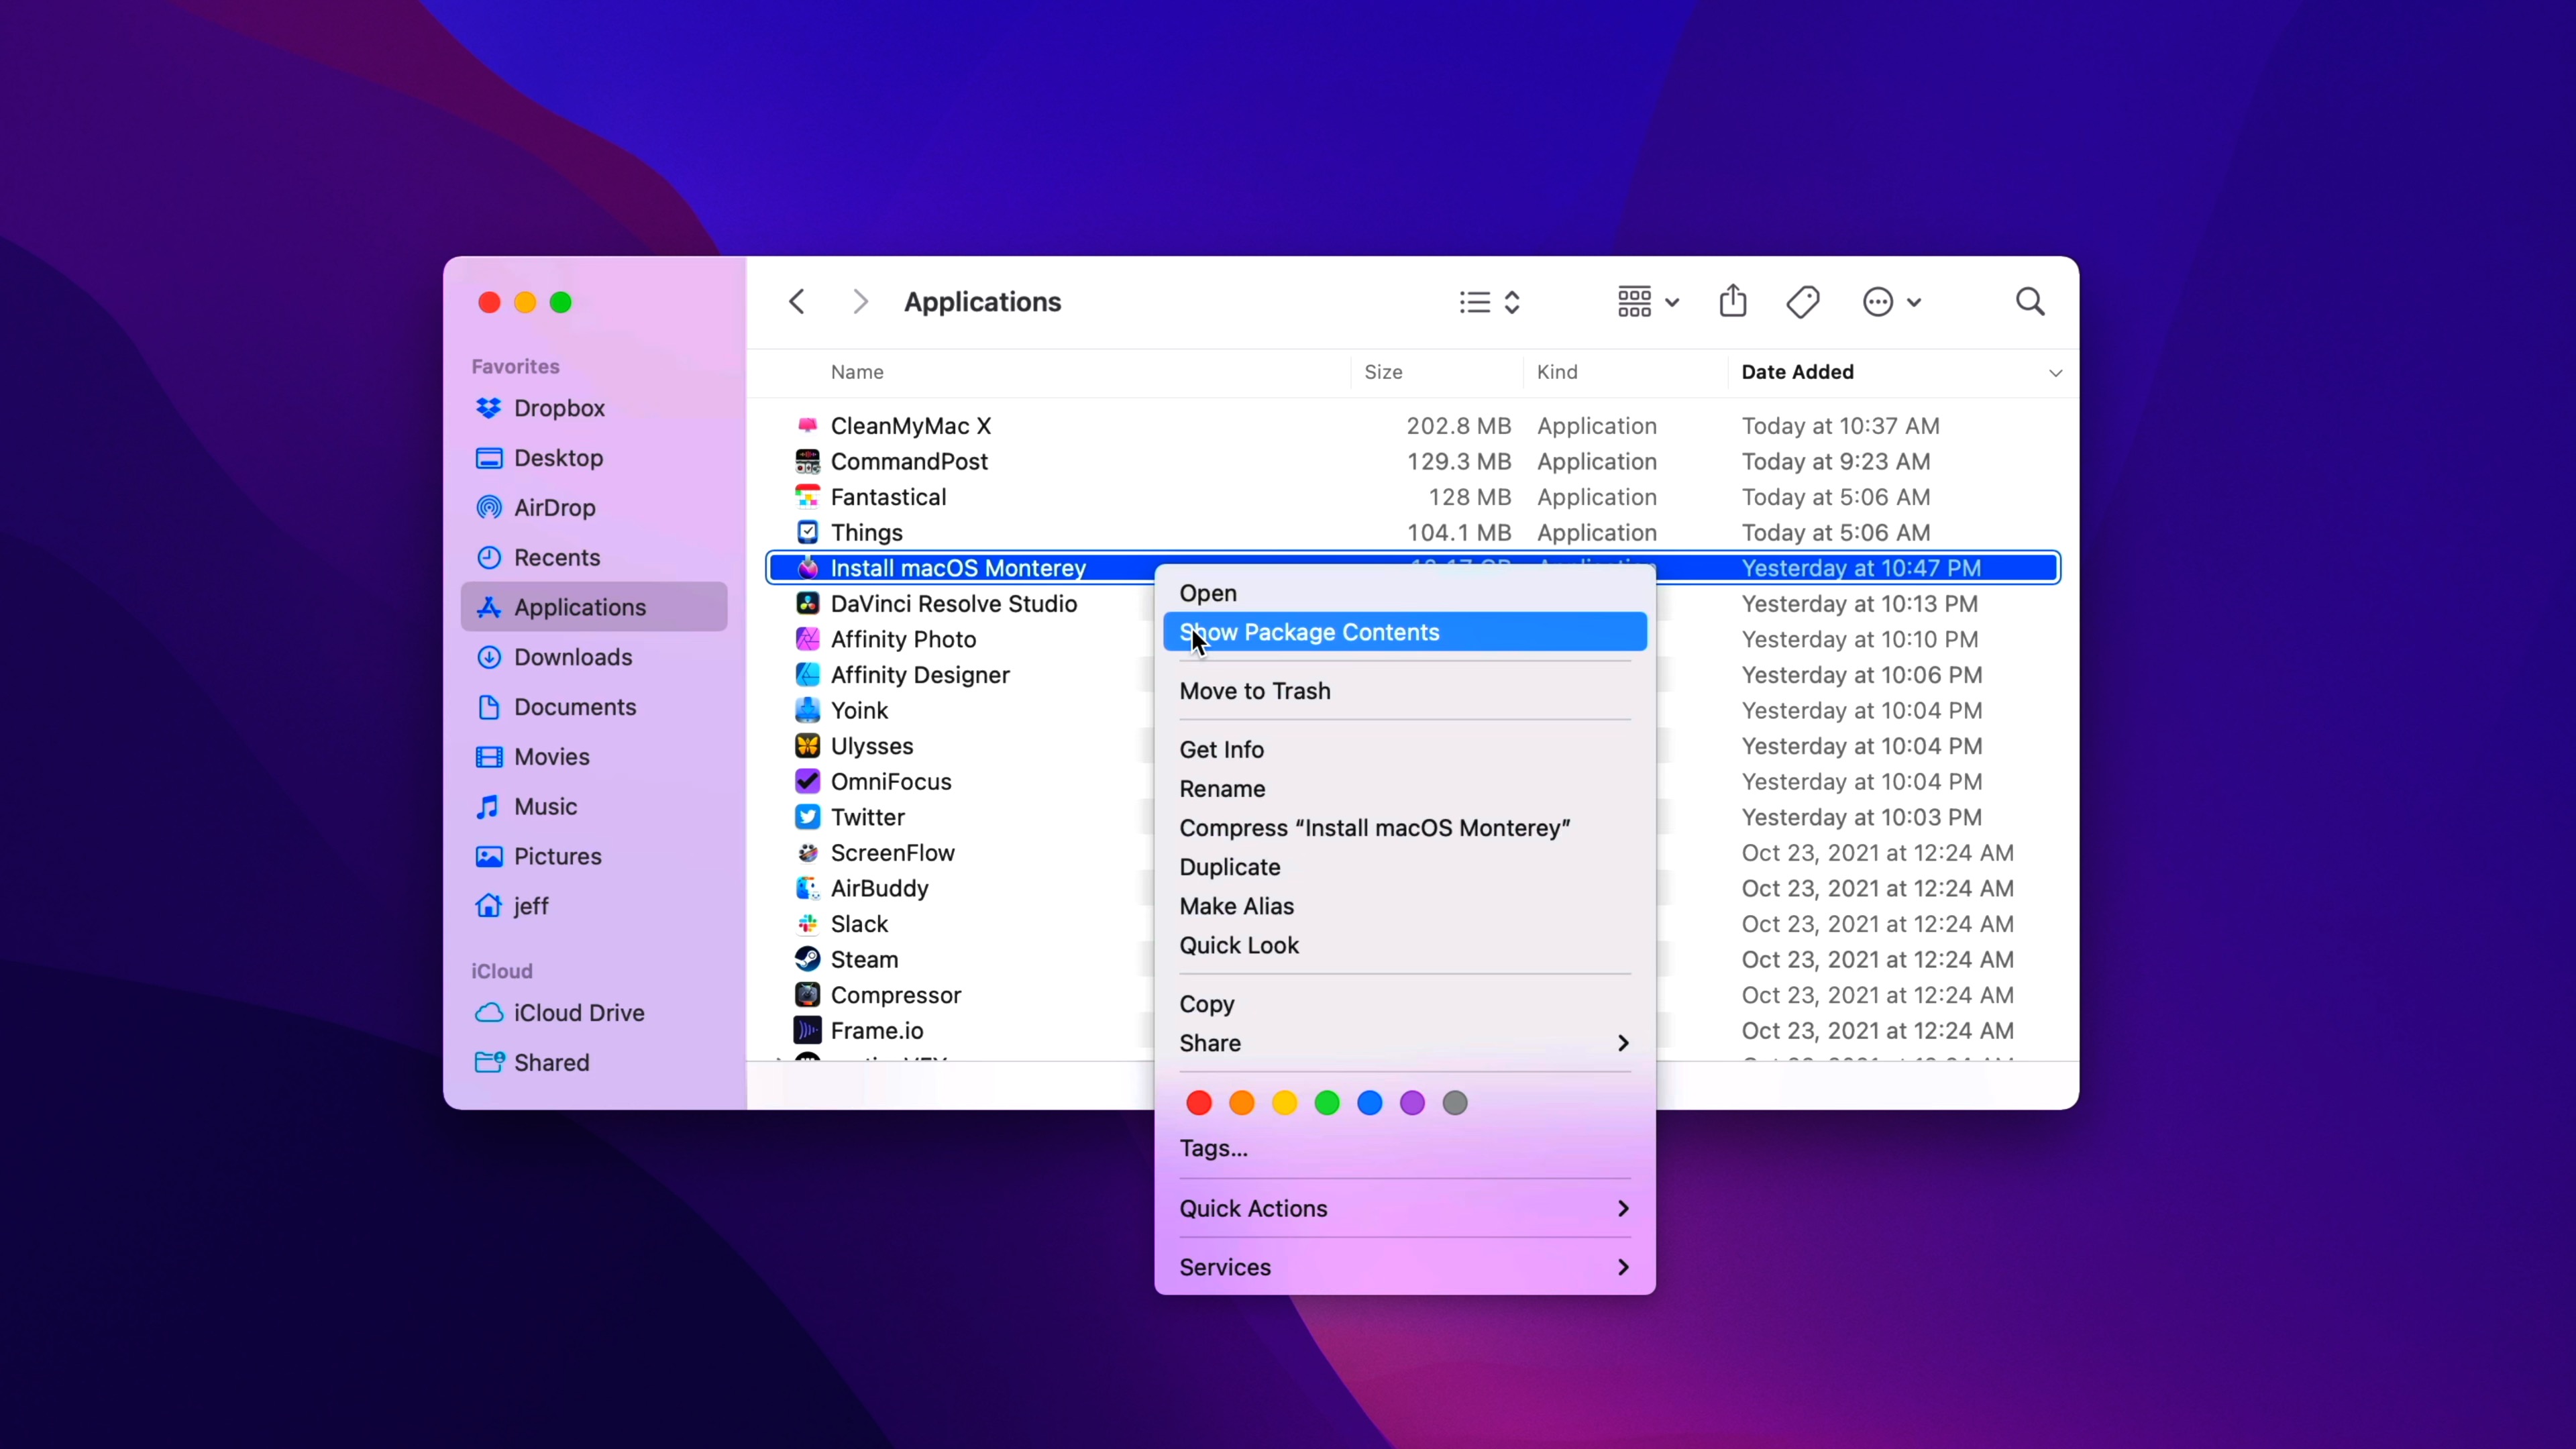2576x1449 pixels.
Task: Apply the blue tag color
Action: [x=1369, y=1103]
